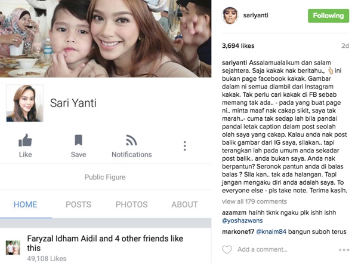Image resolution: width=358 pixels, height=263 pixels.
Task: Open the Sari Yanti profile picture thumbnail
Action: [x=24, y=103]
